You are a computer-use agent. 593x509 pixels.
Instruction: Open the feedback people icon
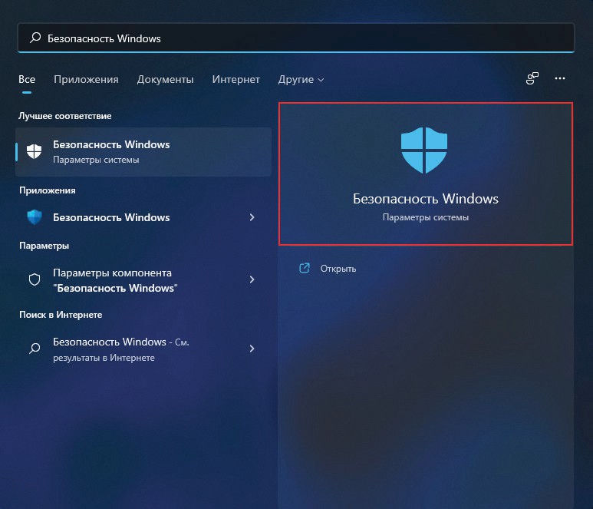click(x=532, y=78)
